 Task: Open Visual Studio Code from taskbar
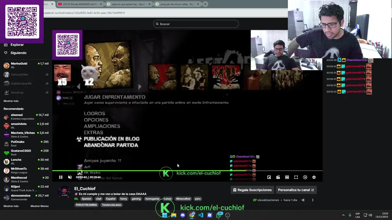pos(201,215)
